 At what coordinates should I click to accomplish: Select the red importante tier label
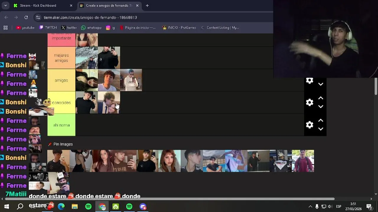tap(61, 40)
